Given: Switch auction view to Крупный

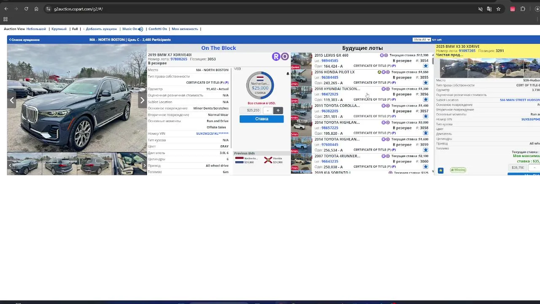Looking at the screenshot, I should click(59, 29).
